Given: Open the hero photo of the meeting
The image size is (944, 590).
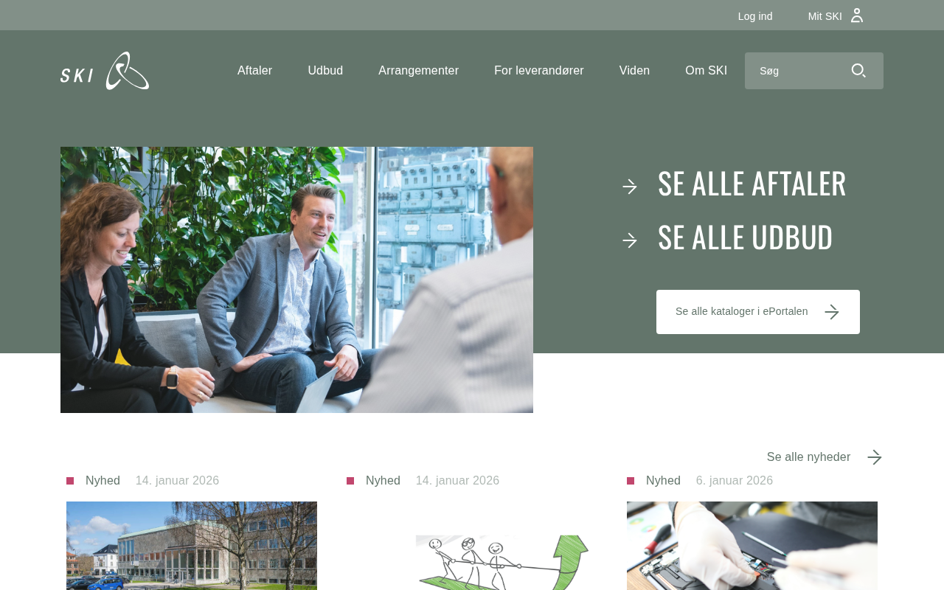Looking at the screenshot, I should point(296,280).
